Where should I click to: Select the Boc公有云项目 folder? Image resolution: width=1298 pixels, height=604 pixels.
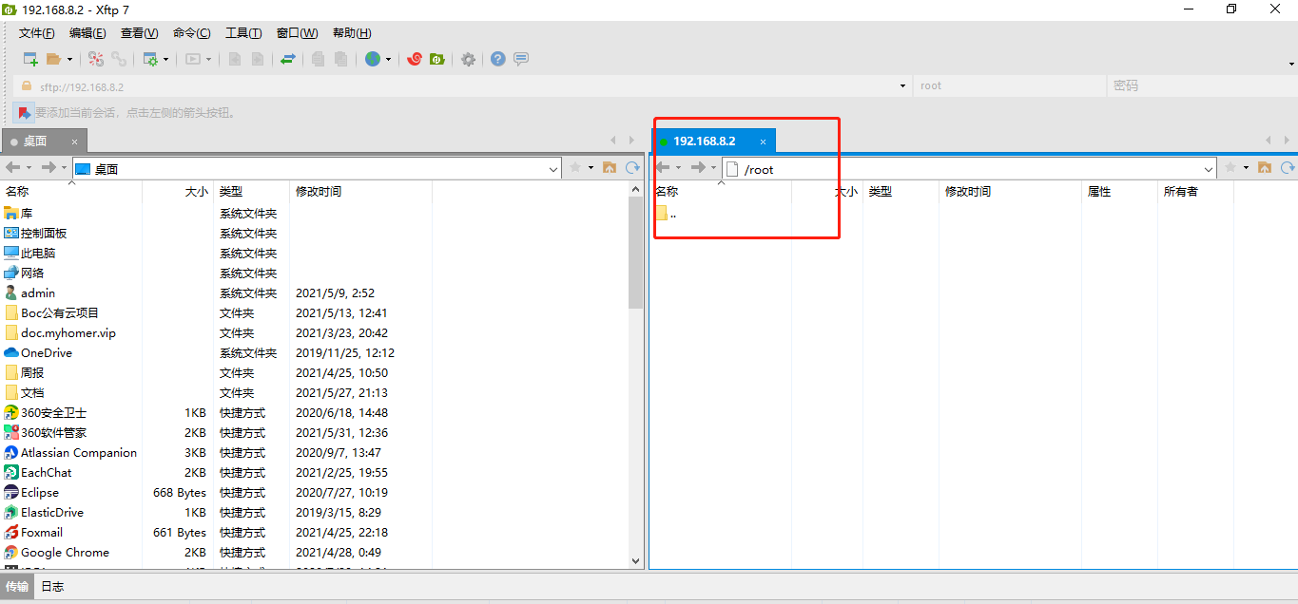(60, 313)
